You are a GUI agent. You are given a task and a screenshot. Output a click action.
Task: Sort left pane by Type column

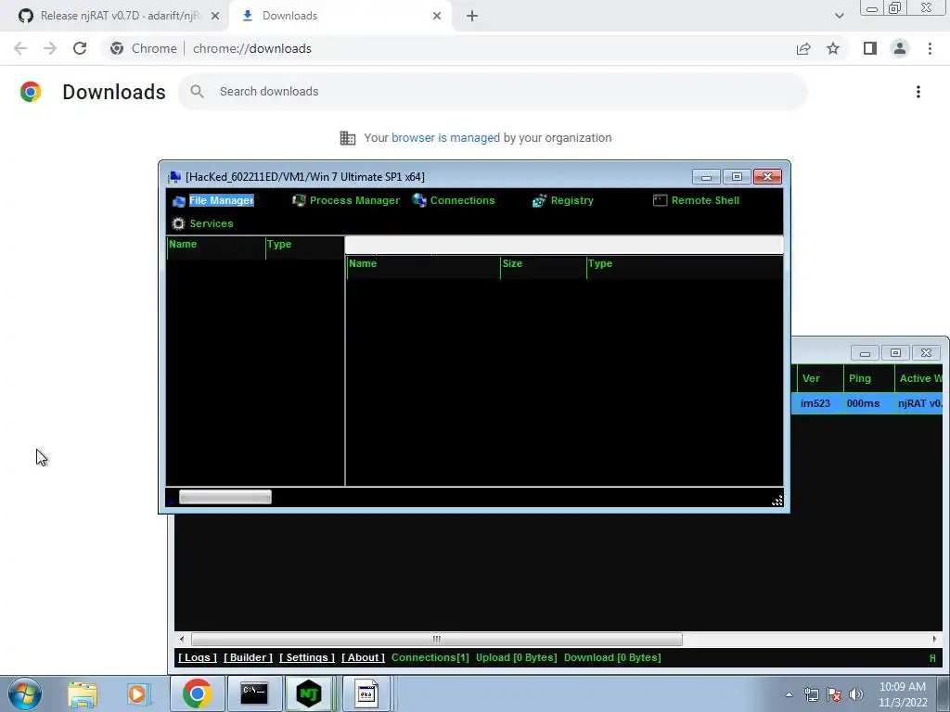coord(304,245)
